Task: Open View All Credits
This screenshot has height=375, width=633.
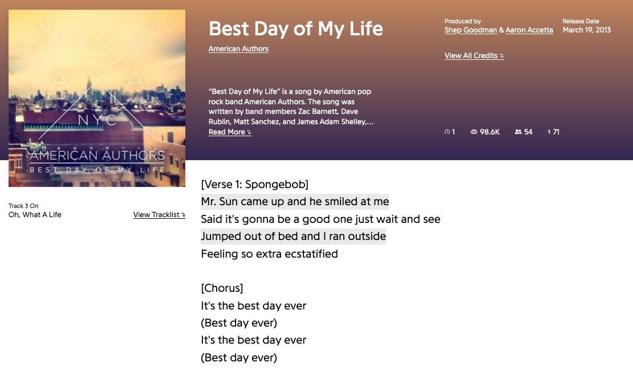Action: tap(470, 55)
